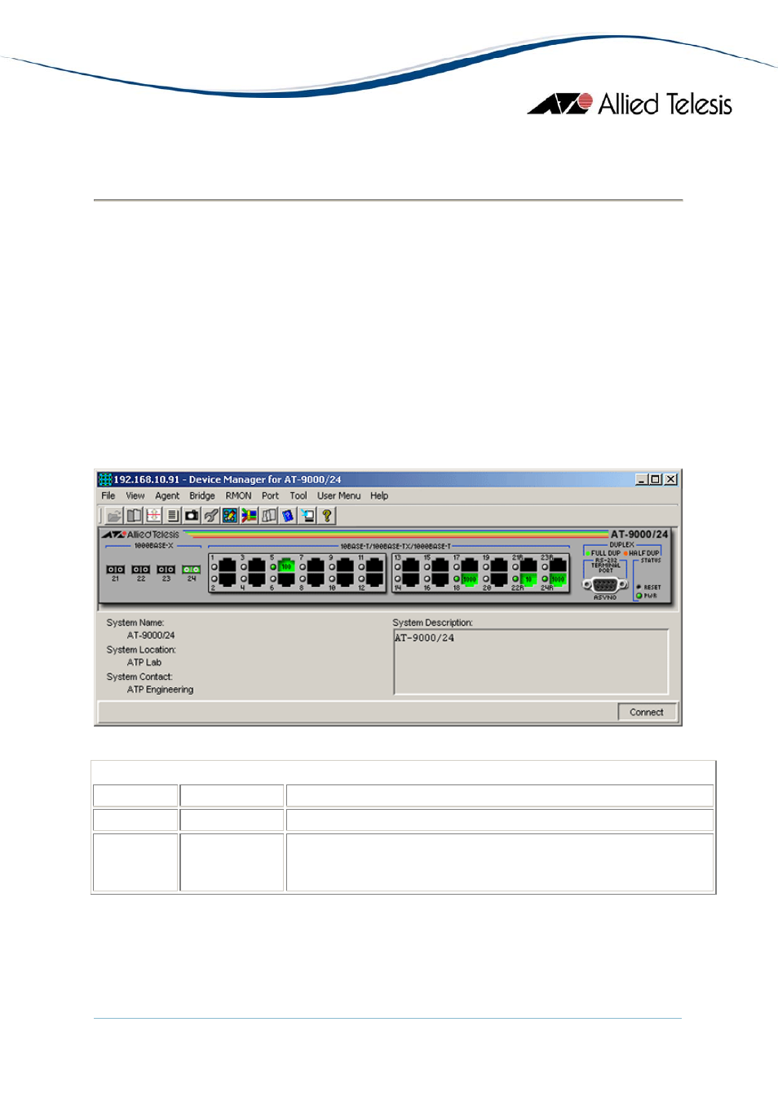Open the User Menu menu
778x1102 pixels.
339,495
